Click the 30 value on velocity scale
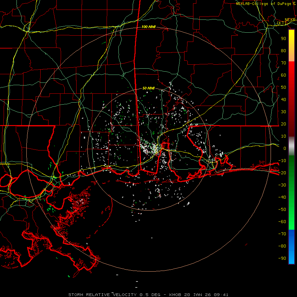This screenshot has height=297, width=297. [283, 112]
